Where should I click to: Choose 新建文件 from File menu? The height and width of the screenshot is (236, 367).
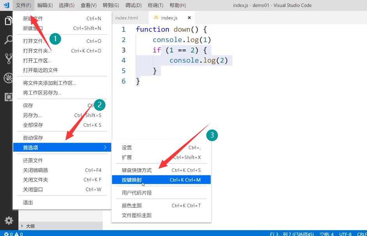coord(62,19)
